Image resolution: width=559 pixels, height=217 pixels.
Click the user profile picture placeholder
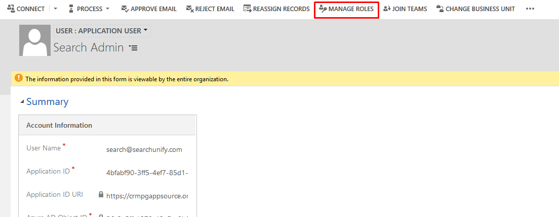pyautogui.click(x=35, y=40)
